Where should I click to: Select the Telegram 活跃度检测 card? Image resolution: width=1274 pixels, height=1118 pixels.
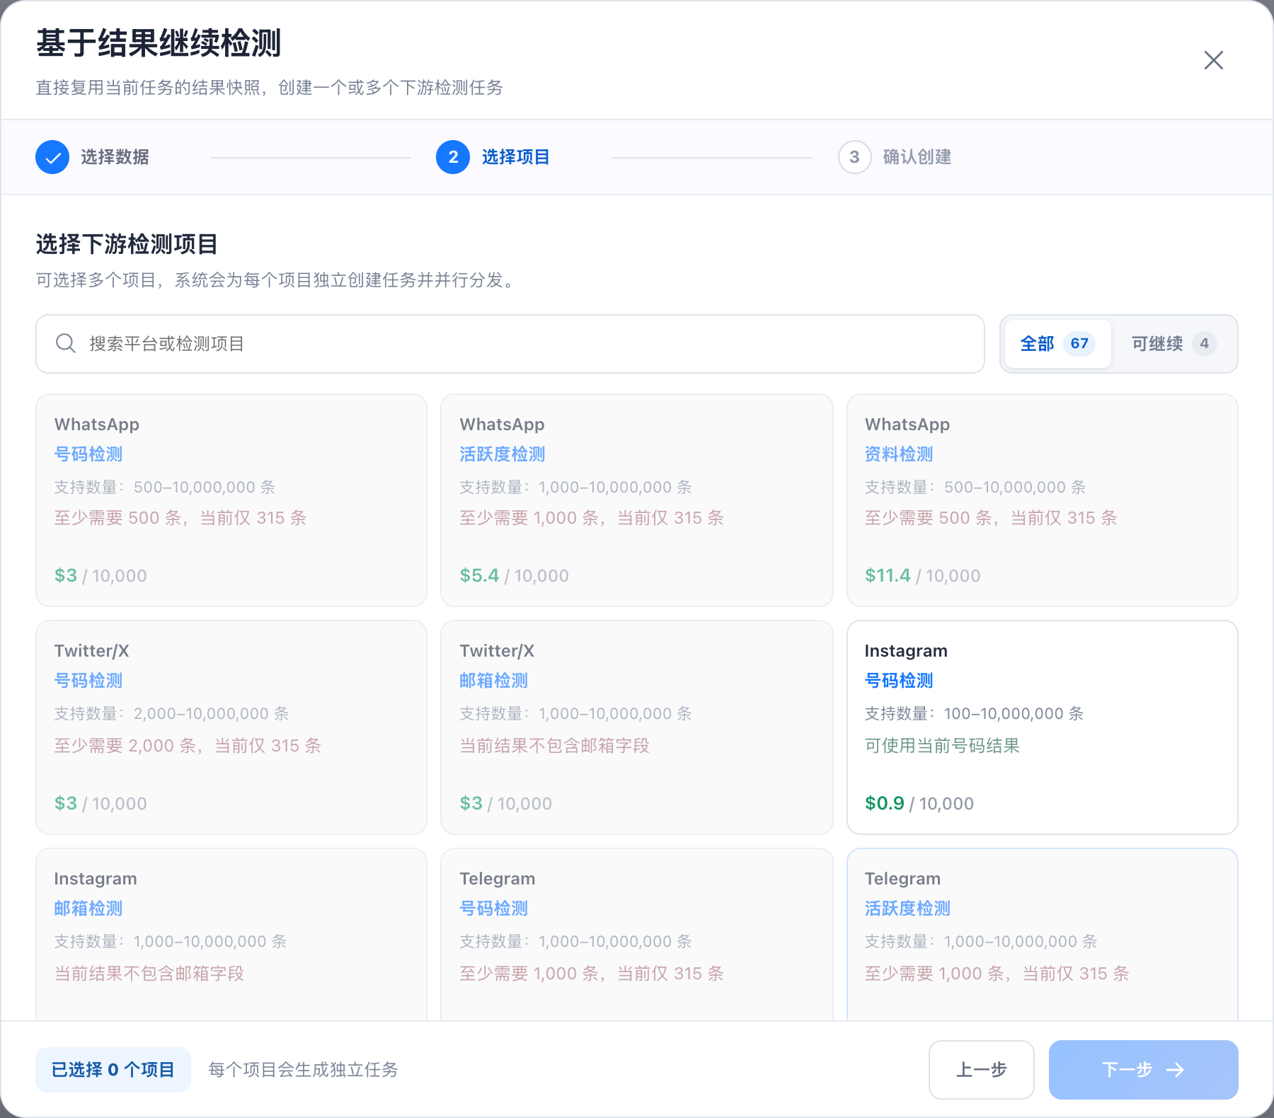pyautogui.click(x=1043, y=934)
